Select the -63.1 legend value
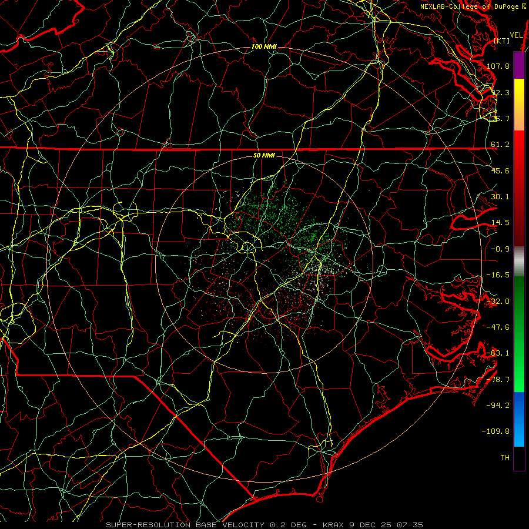 [x=498, y=353]
